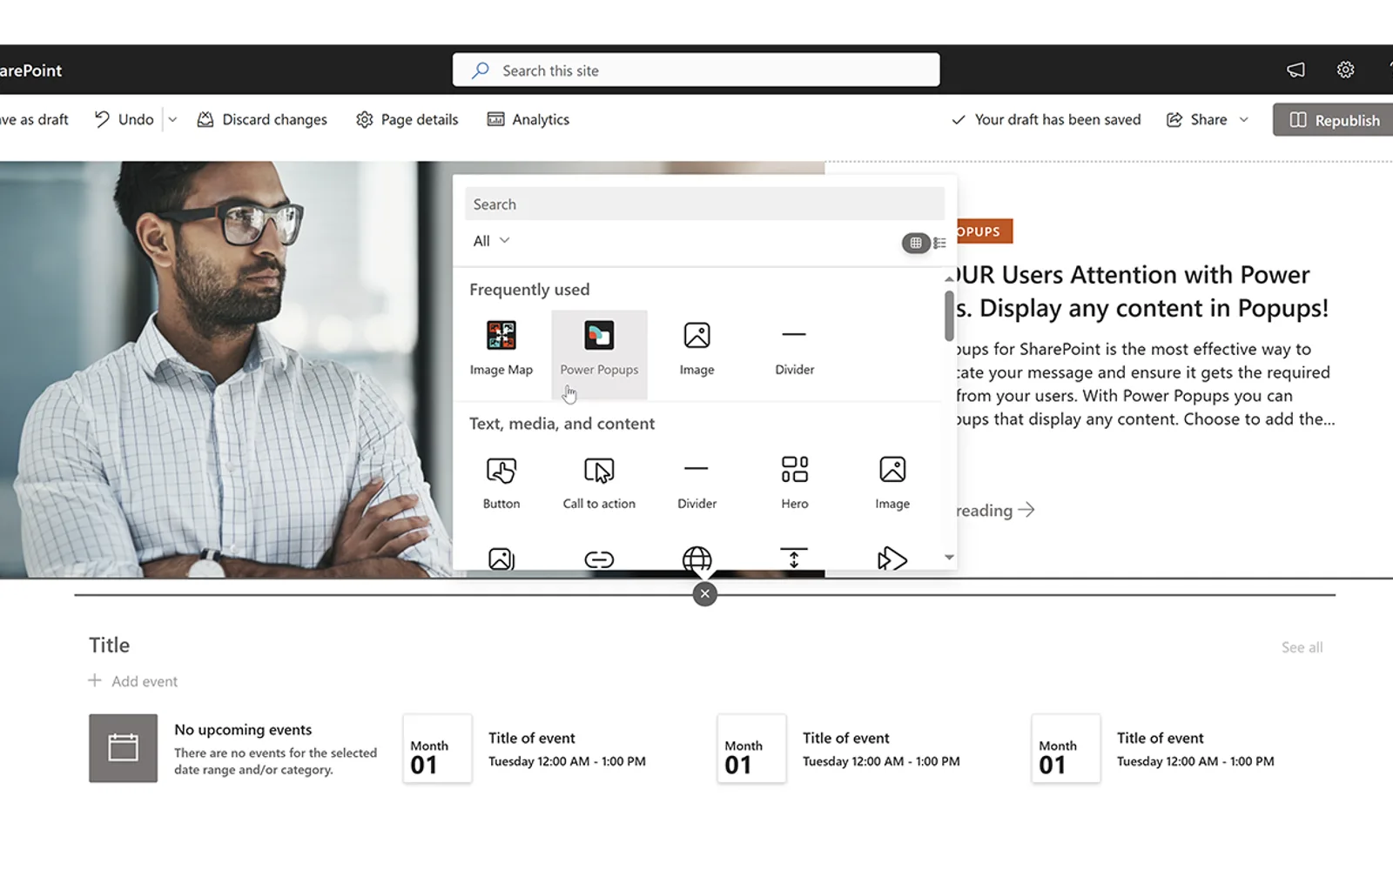Click the events web part Title heading
1393x870 pixels.
point(109,646)
